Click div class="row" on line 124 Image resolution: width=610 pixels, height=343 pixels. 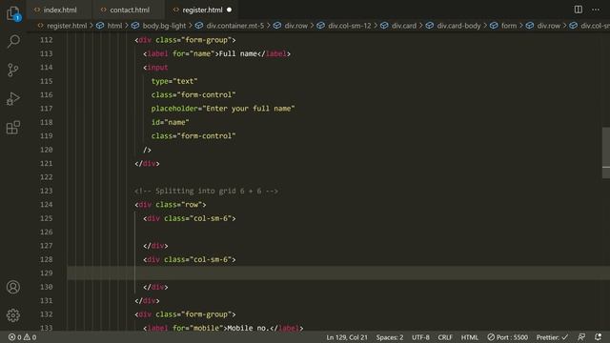[171, 205]
